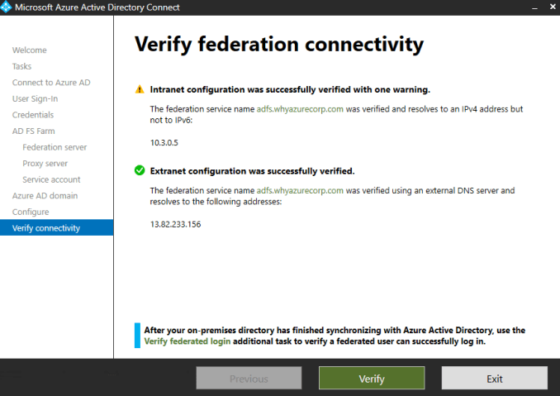Image resolution: width=560 pixels, height=396 pixels.
Task: Select the User Sign-In step
Action: tap(35, 98)
